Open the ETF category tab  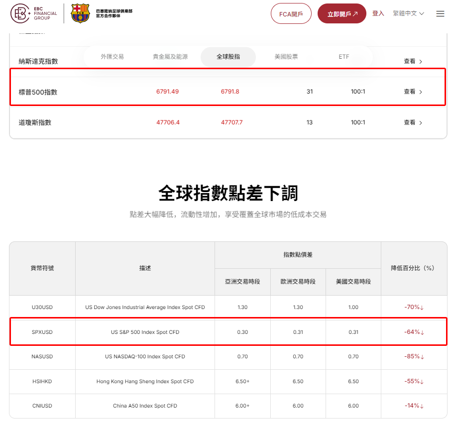tap(343, 57)
